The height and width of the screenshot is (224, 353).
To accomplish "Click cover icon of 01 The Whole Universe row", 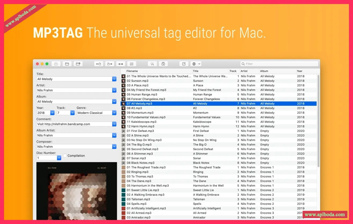I will pos(123,76).
